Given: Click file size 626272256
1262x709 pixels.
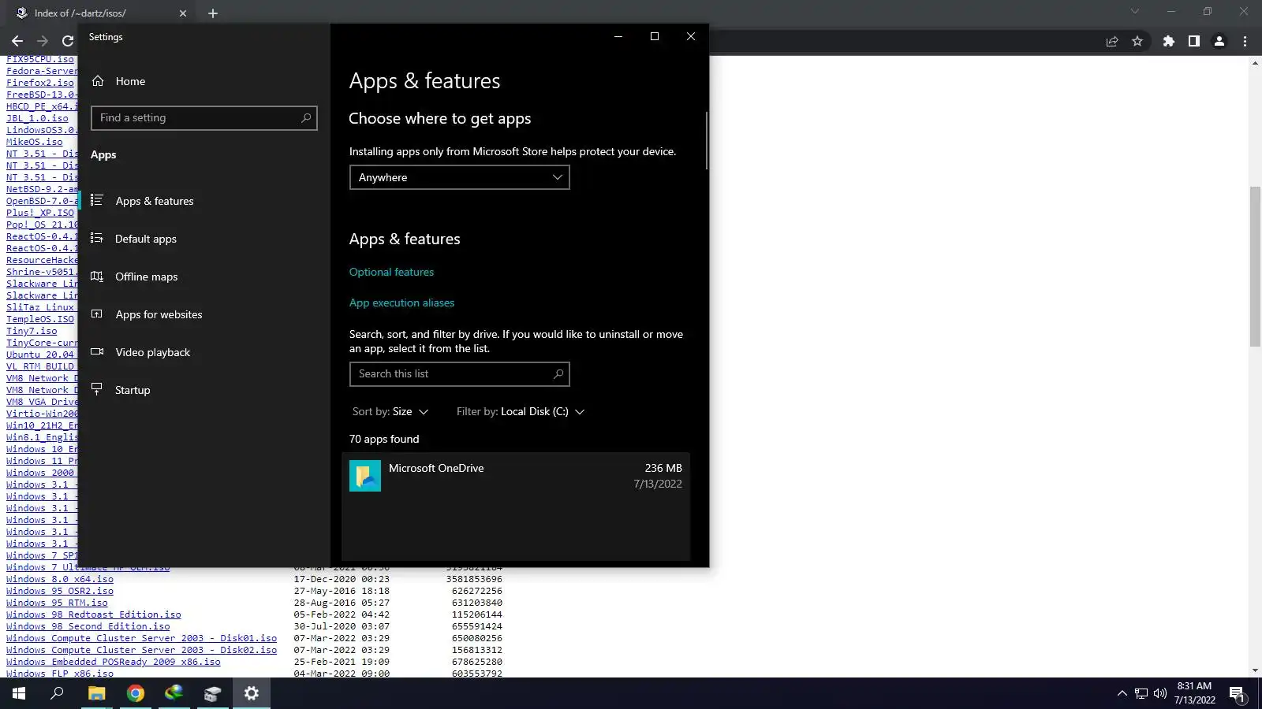Looking at the screenshot, I should [477, 591].
